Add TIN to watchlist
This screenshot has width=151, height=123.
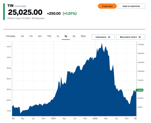131,6
